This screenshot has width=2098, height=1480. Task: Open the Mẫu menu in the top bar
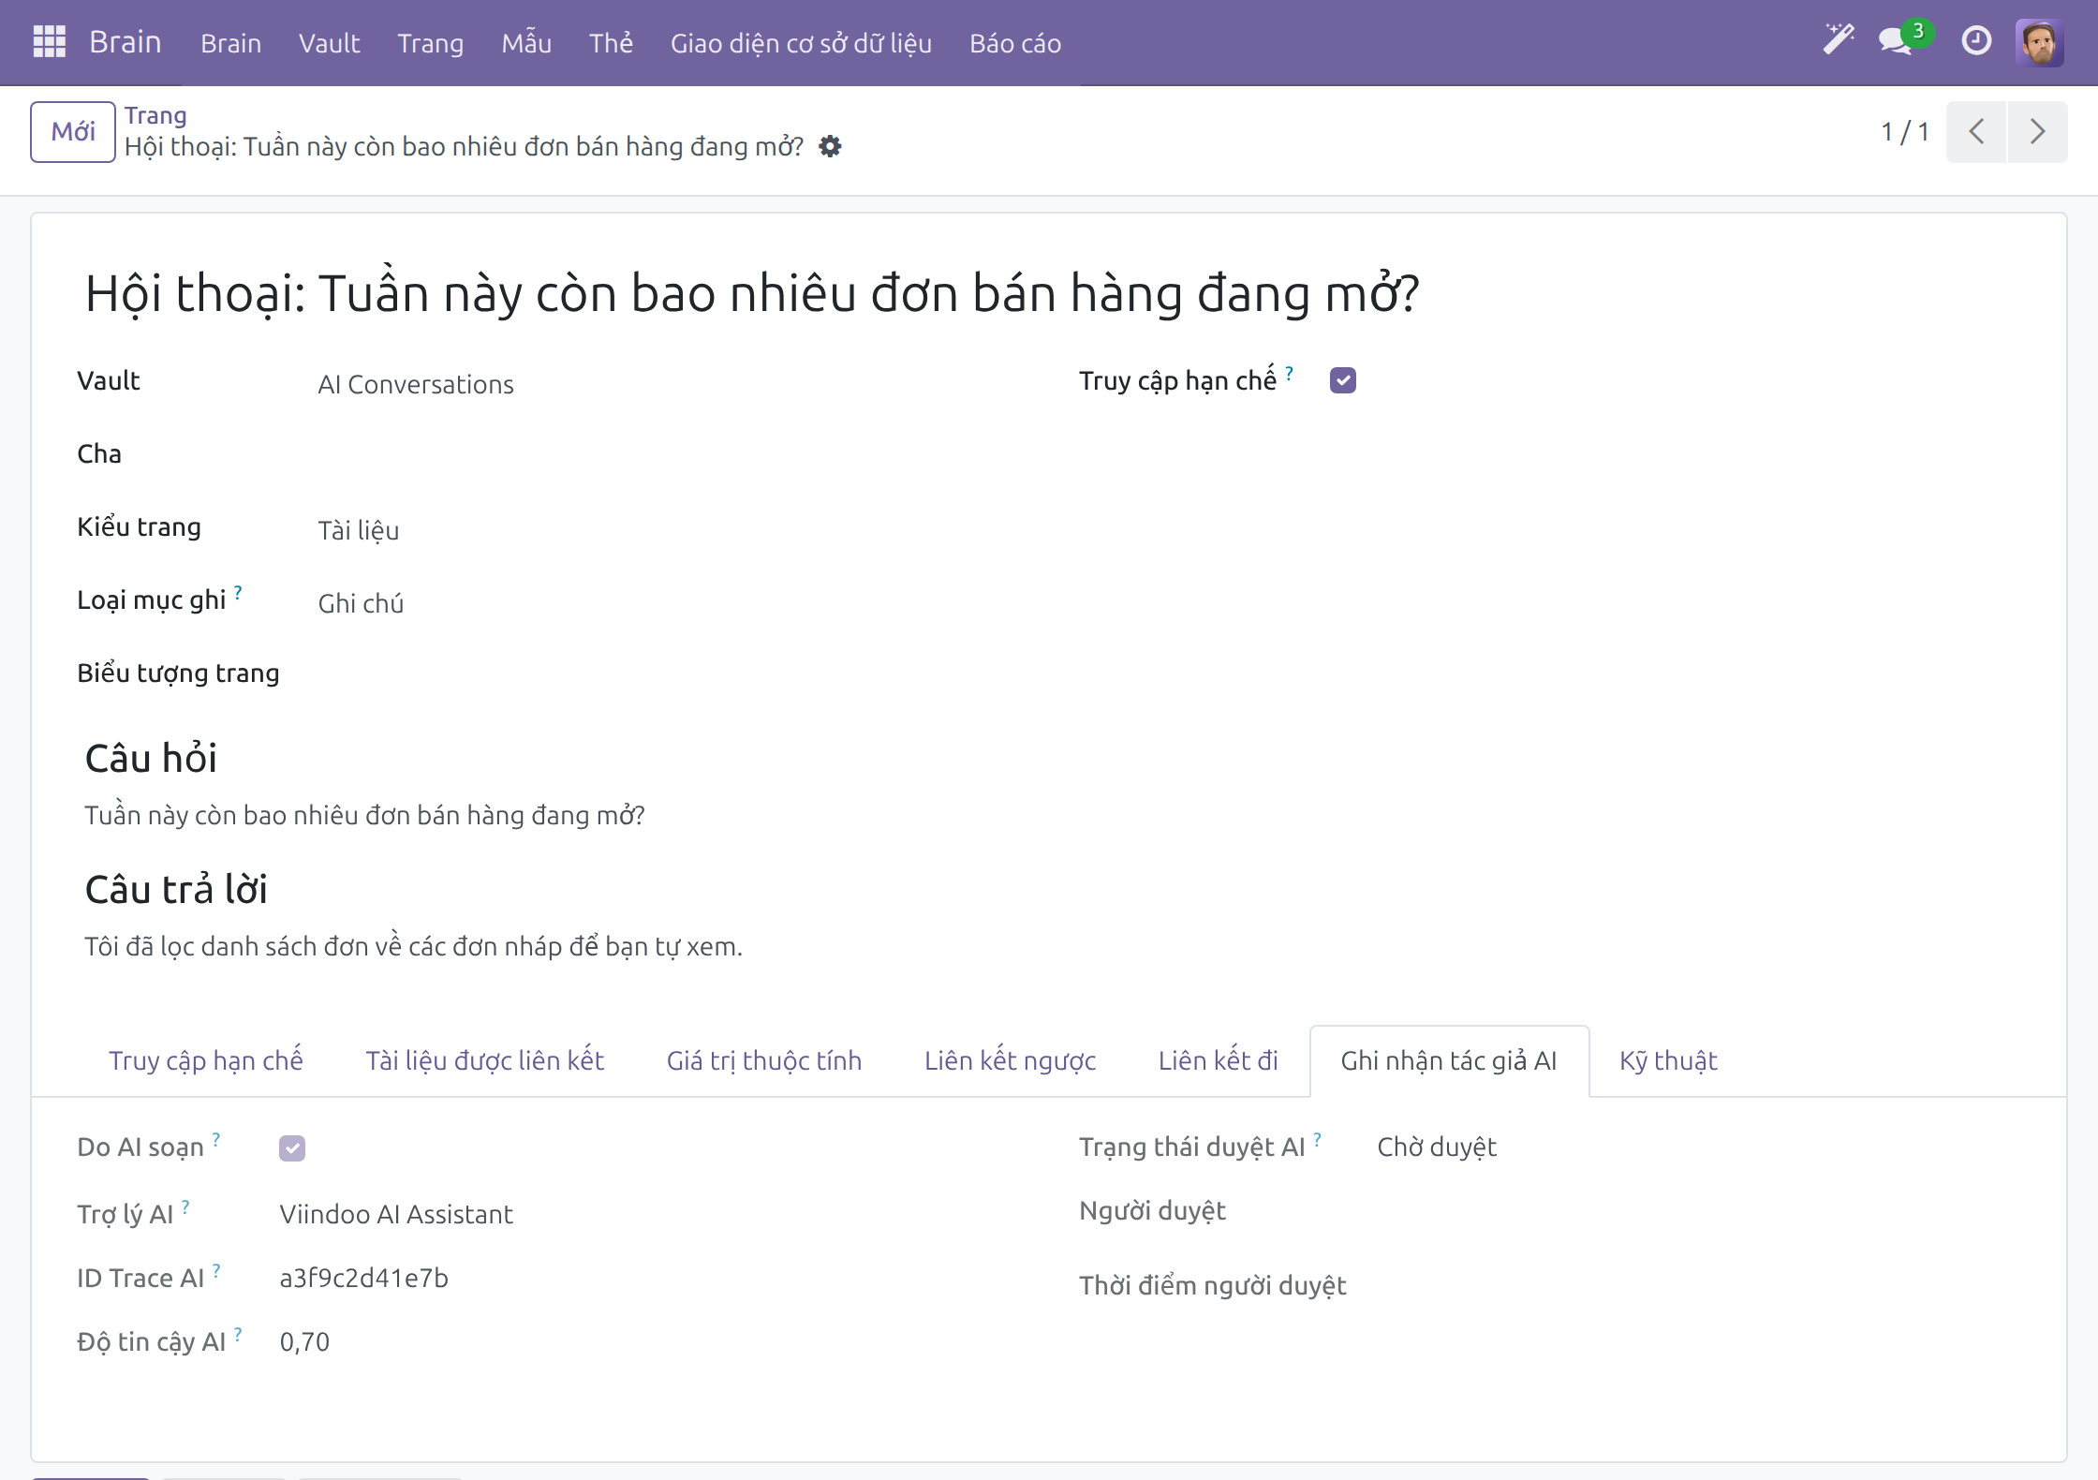526,43
